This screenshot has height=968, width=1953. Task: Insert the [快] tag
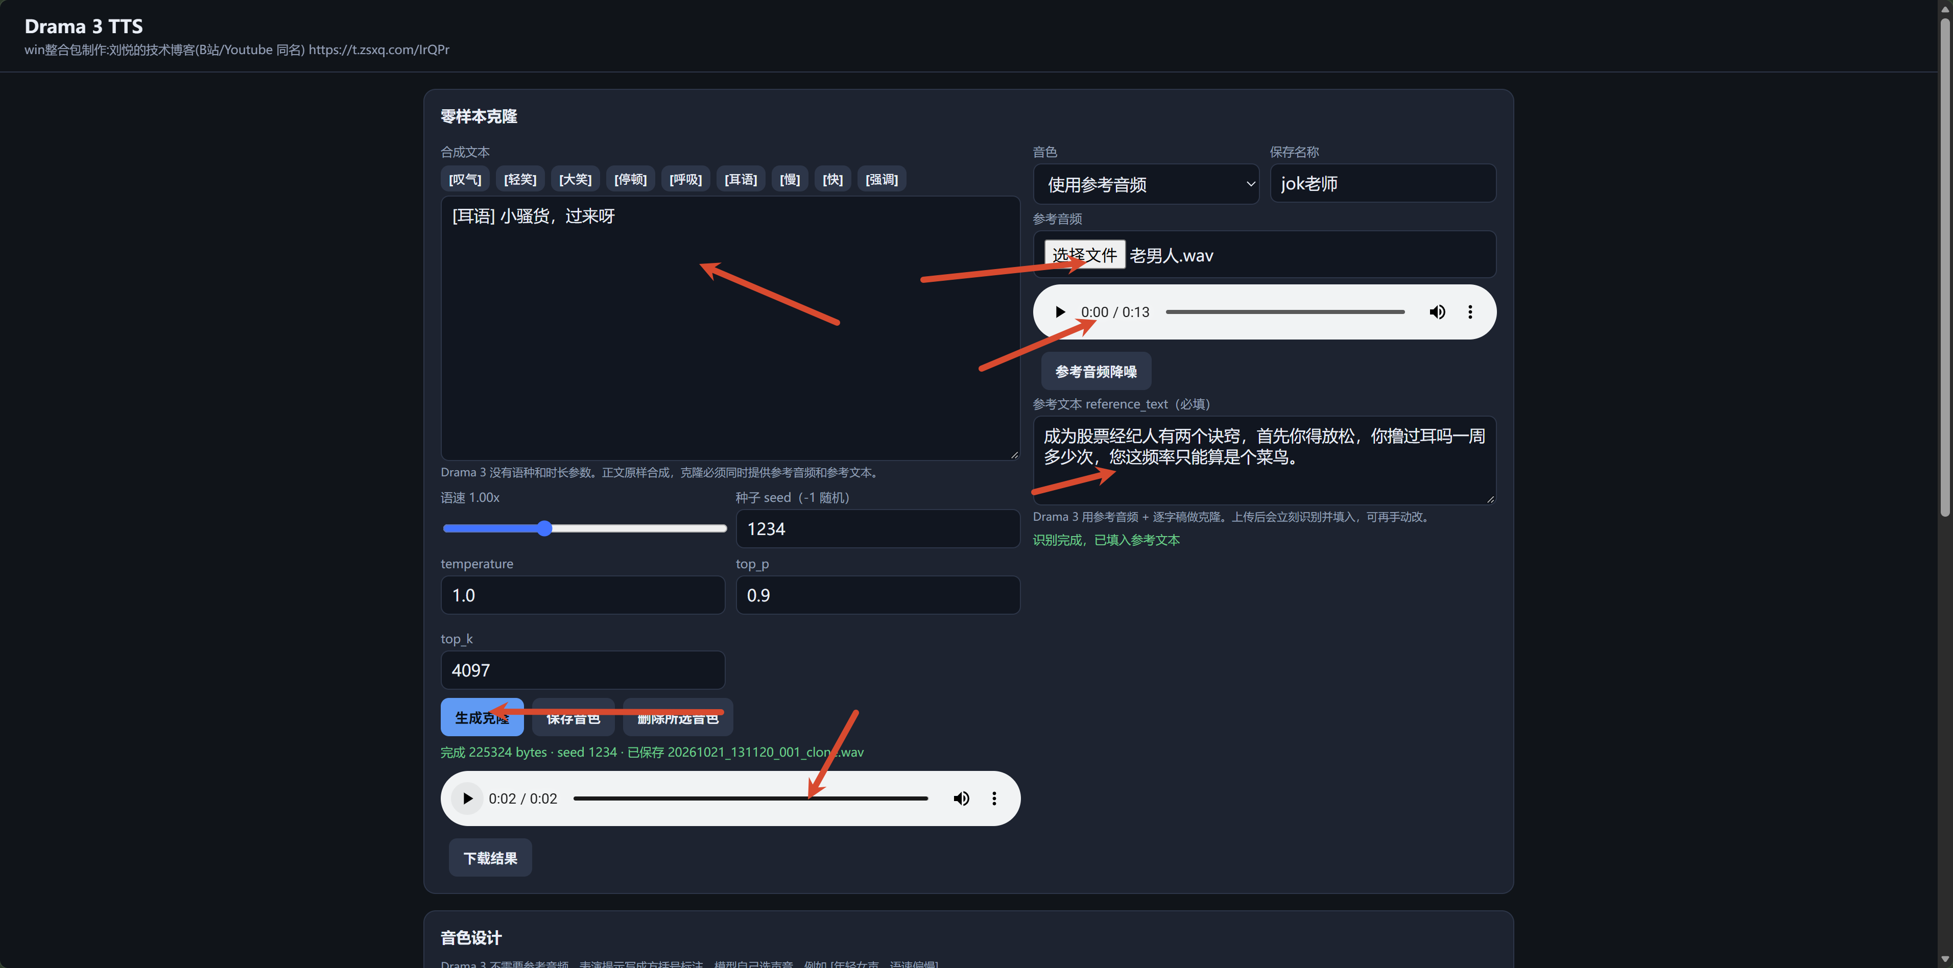pos(833,179)
